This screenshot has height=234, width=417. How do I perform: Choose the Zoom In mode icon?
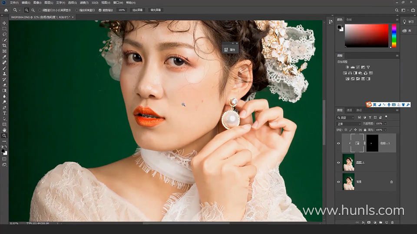(26, 10)
